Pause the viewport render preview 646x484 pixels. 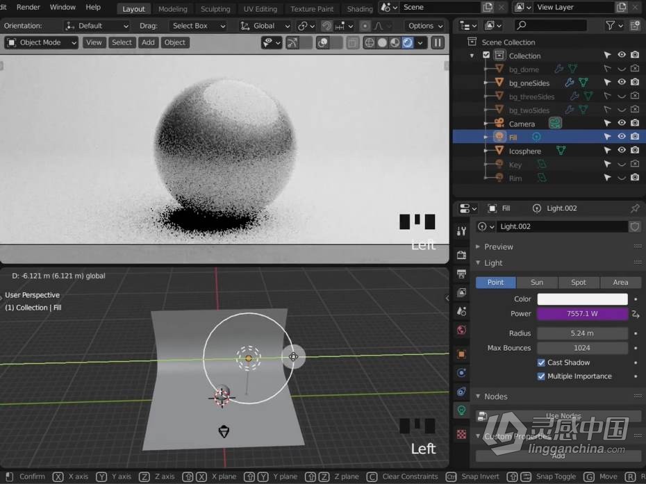pos(438,42)
